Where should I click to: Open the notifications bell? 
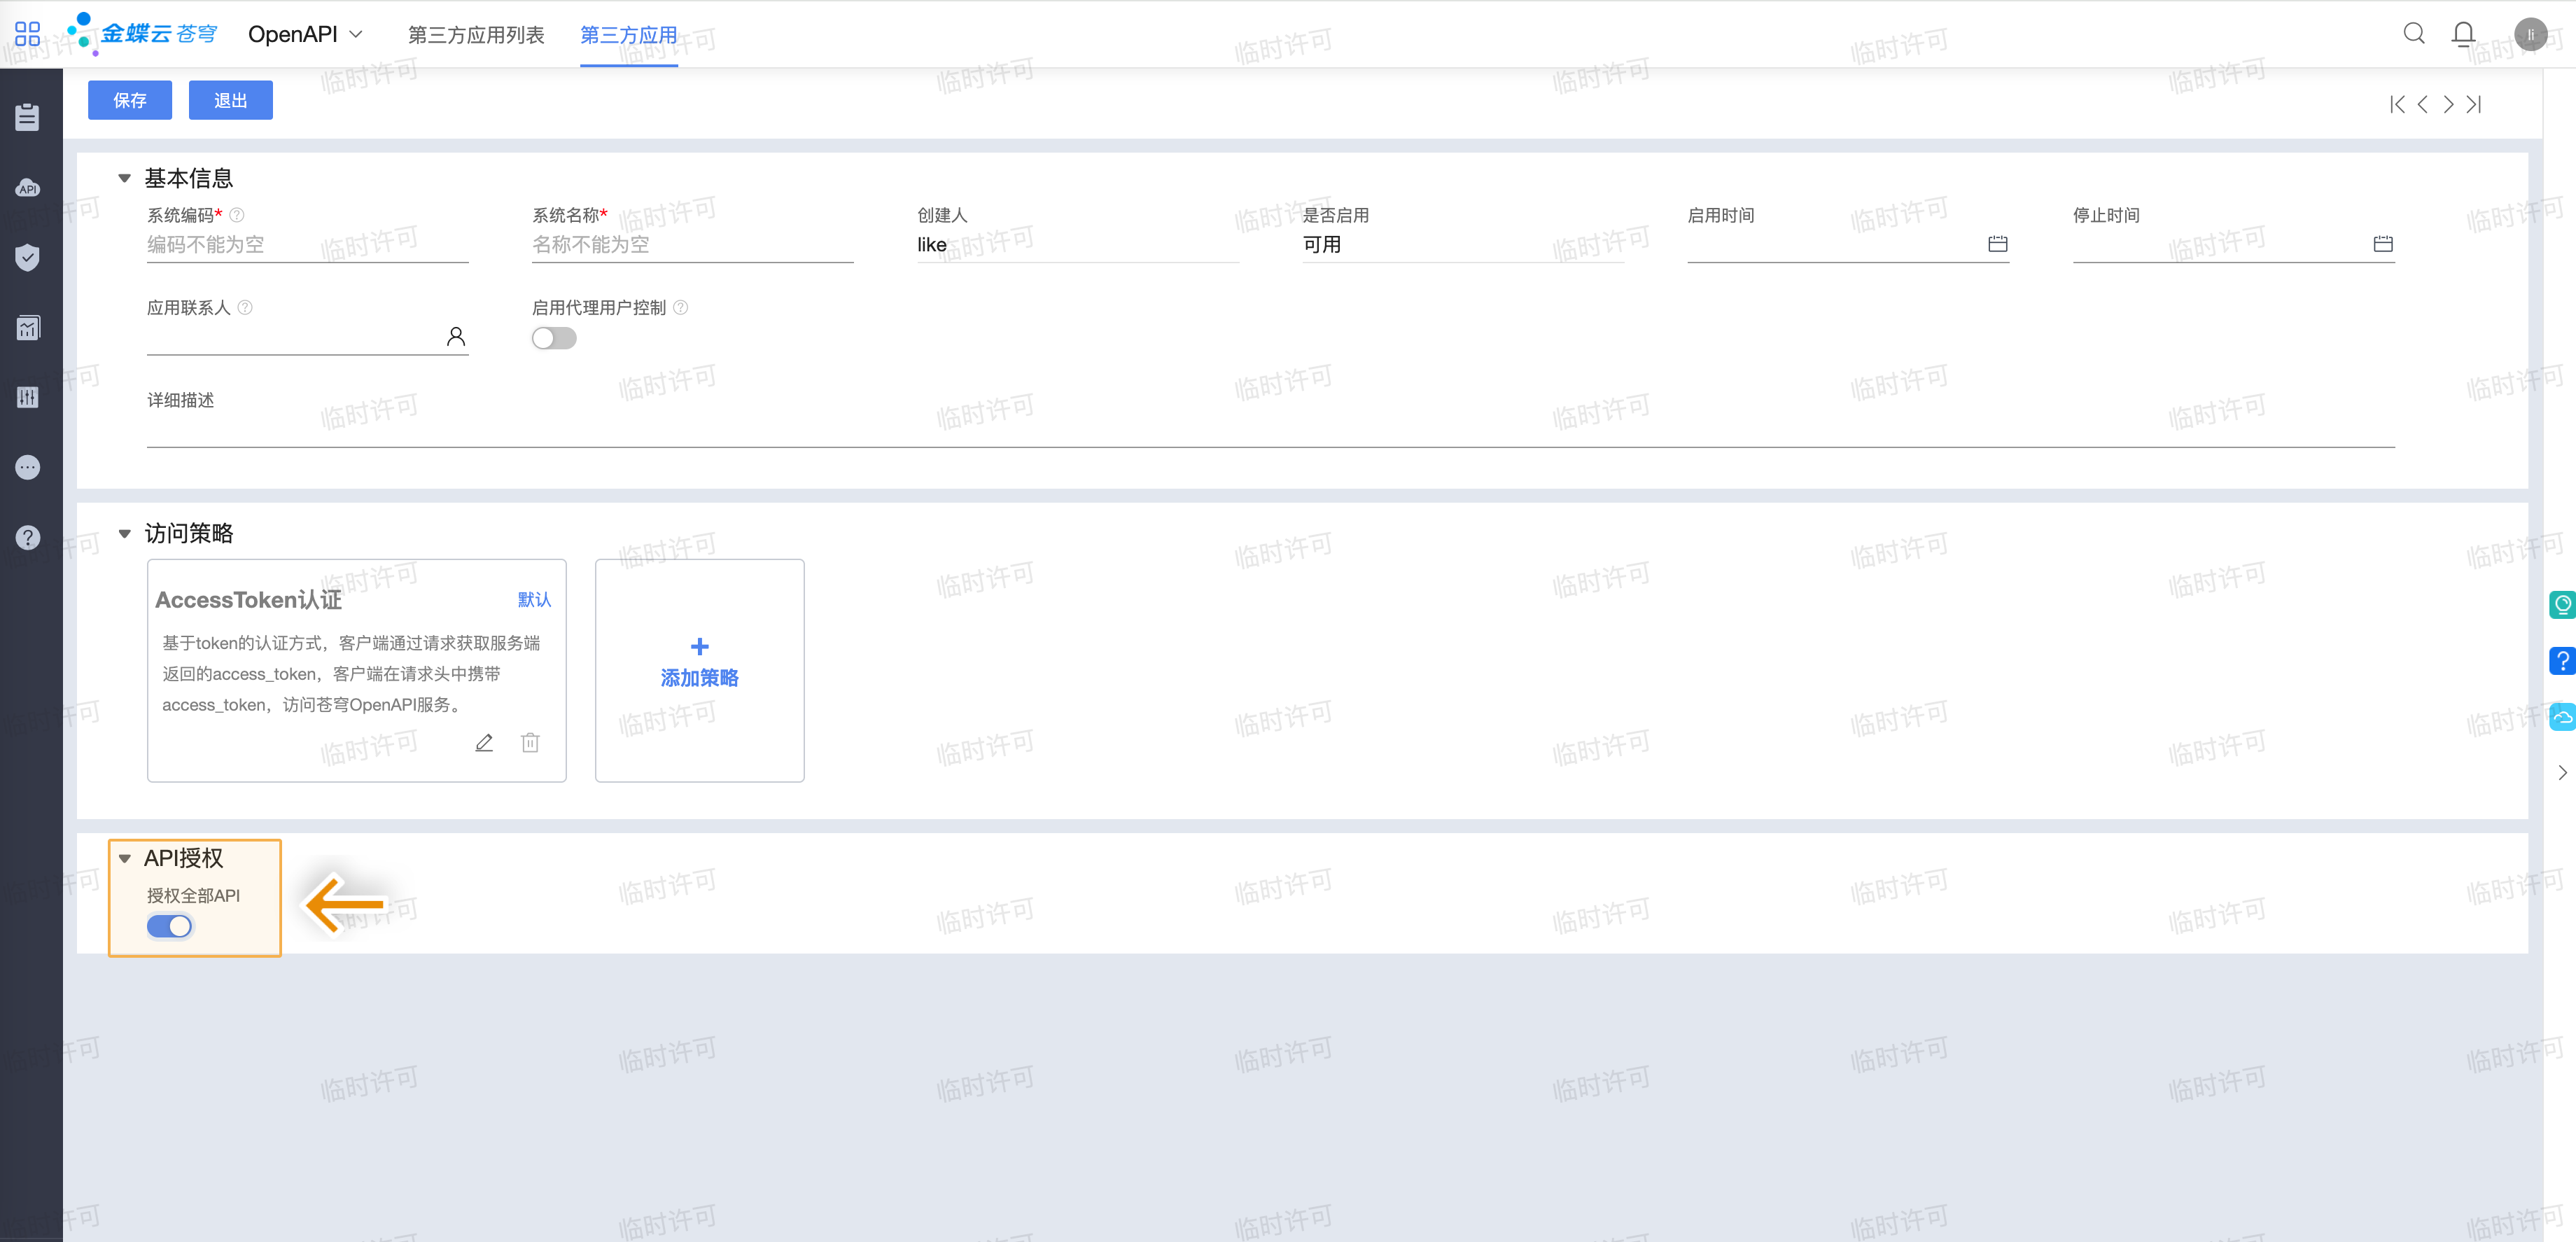tap(2463, 34)
